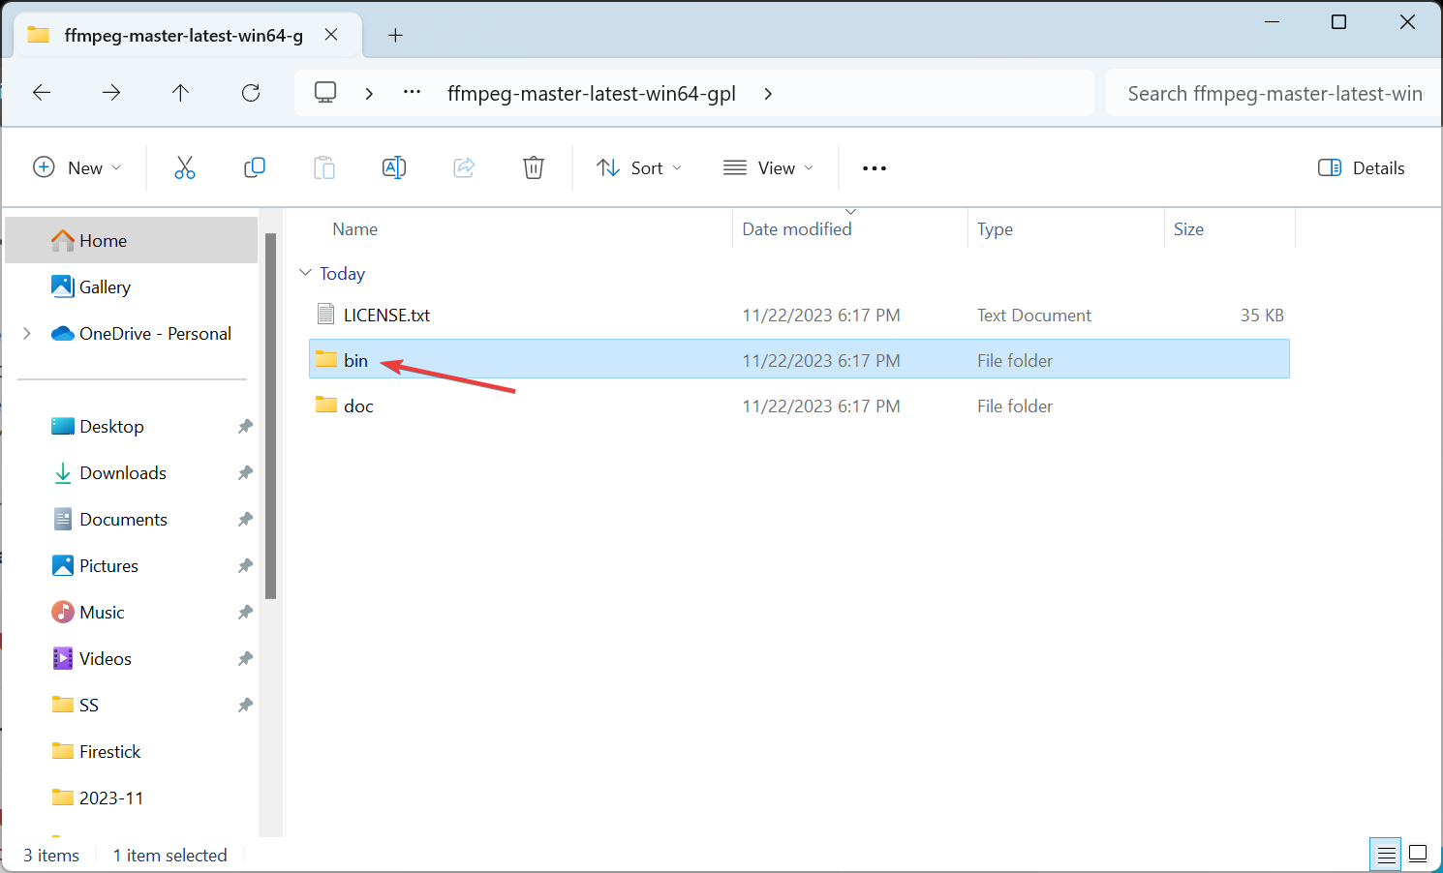Viewport: 1443px width, 873px height.
Task: Sort files by Size column
Action: click(1188, 229)
